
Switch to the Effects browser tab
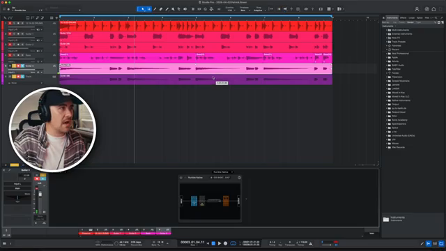click(403, 18)
